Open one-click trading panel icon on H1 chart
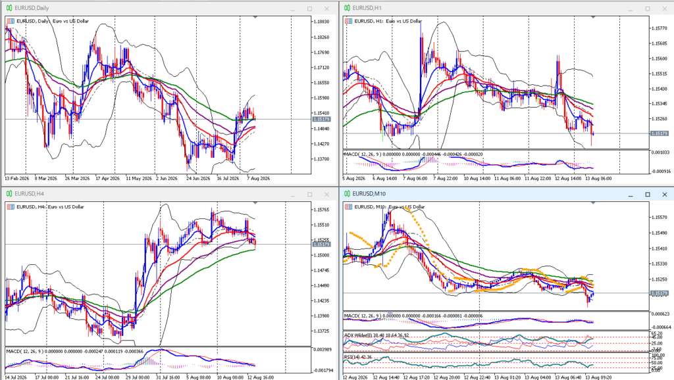The height and width of the screenshot is (380, 674). [x=349, y=21]
